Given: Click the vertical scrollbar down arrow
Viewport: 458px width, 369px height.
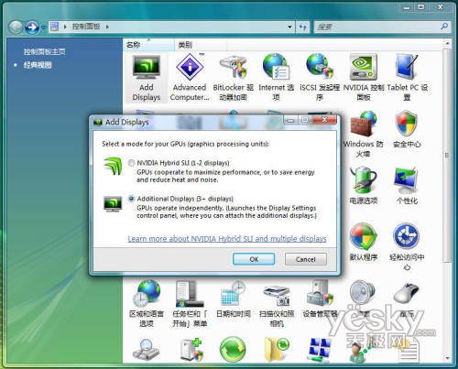Looking at the screenshot, I should tap(447, 358).
